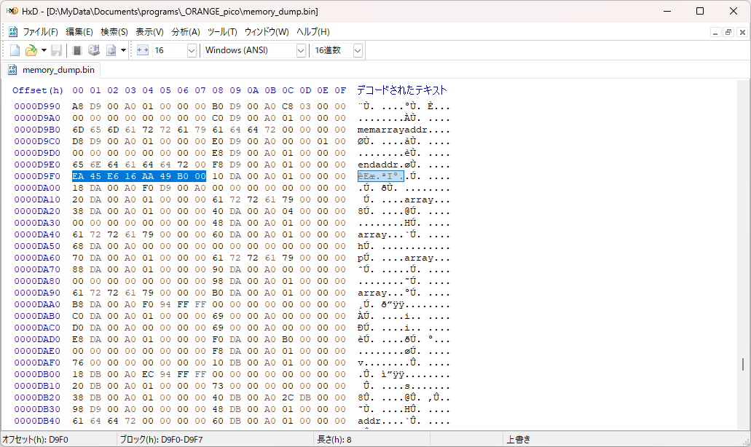Click byte 65 at start of row 0000D9E0

pos(78,165)
